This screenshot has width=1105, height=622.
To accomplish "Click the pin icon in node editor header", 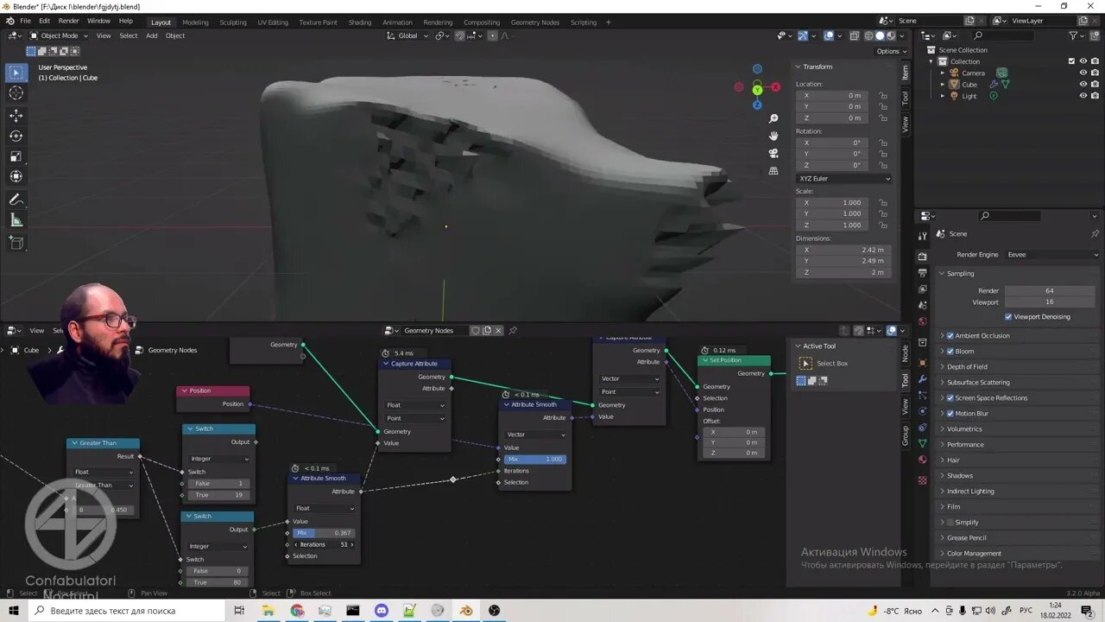I will tap(513, 330).
